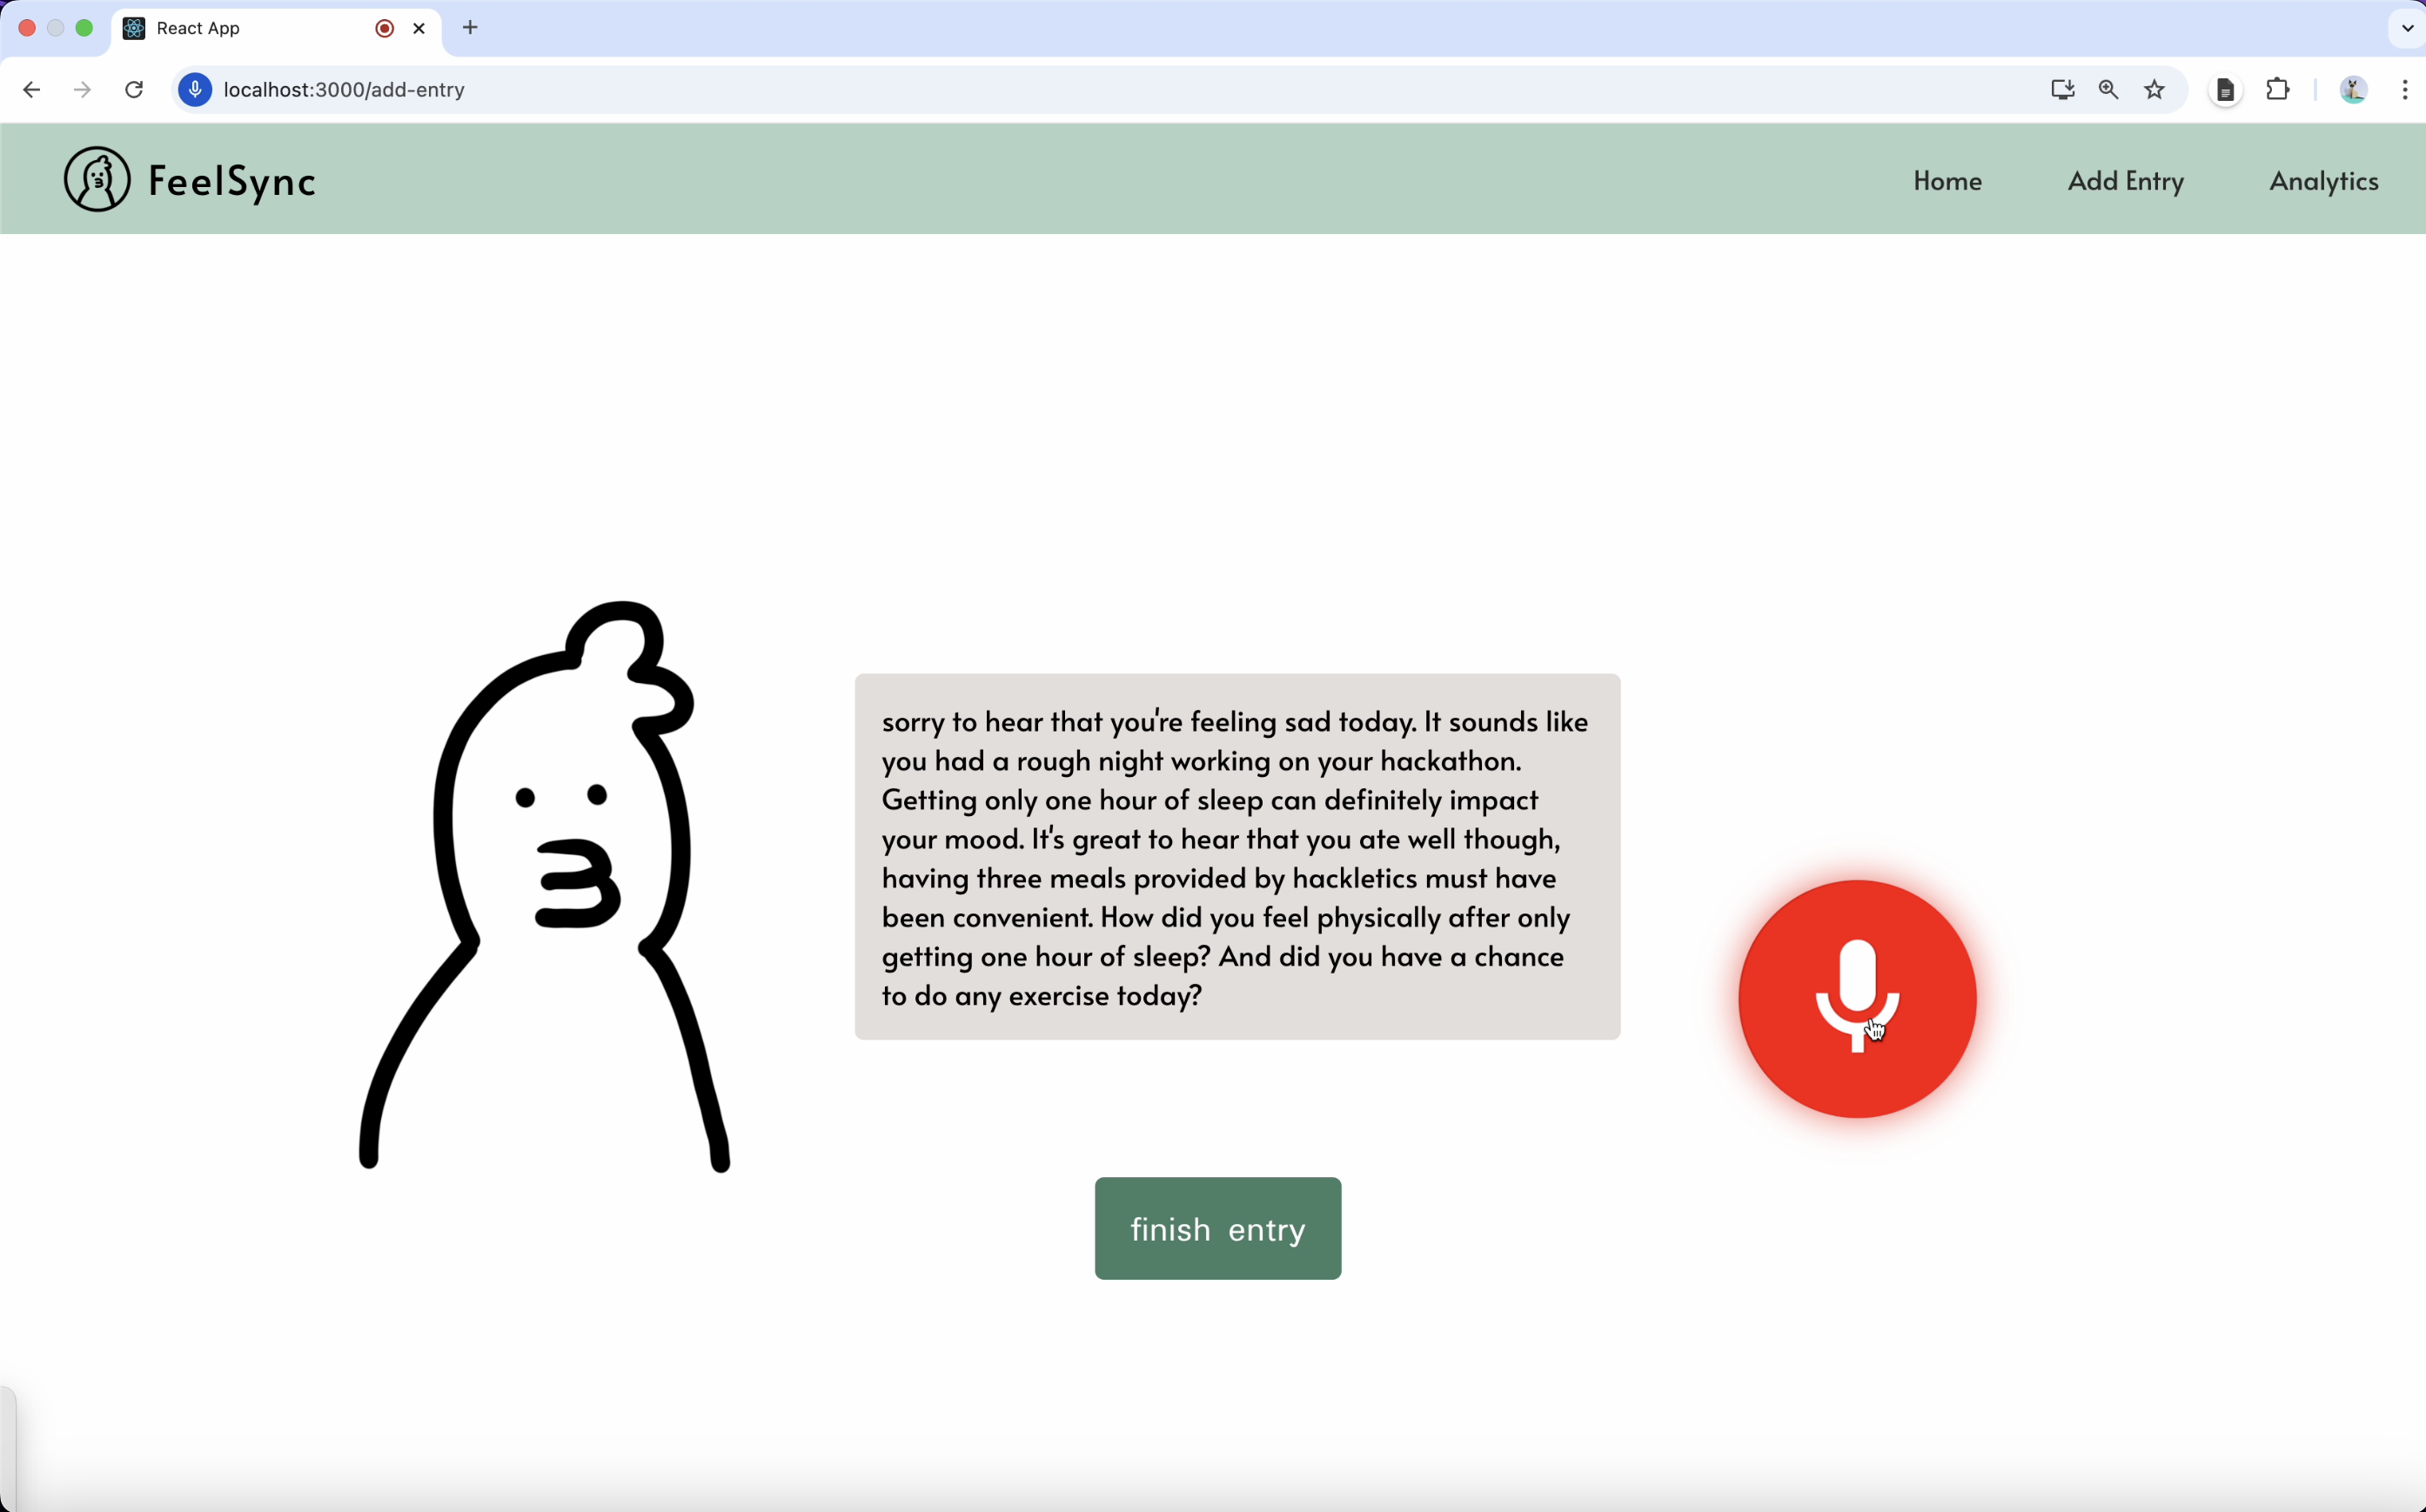
Task: Expand the tab search dropdown arrow
Action: point(2407,28)
